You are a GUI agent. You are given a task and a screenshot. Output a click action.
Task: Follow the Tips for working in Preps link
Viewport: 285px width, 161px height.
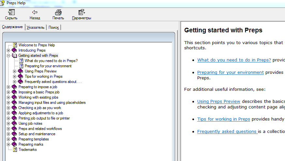[x=224, y=119]
